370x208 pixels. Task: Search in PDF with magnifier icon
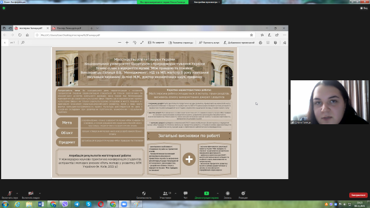tap(23, 43)
